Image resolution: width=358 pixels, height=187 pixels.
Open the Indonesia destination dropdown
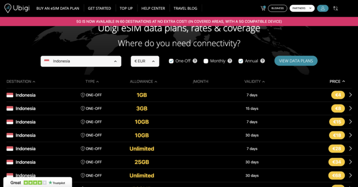[81, 61]
